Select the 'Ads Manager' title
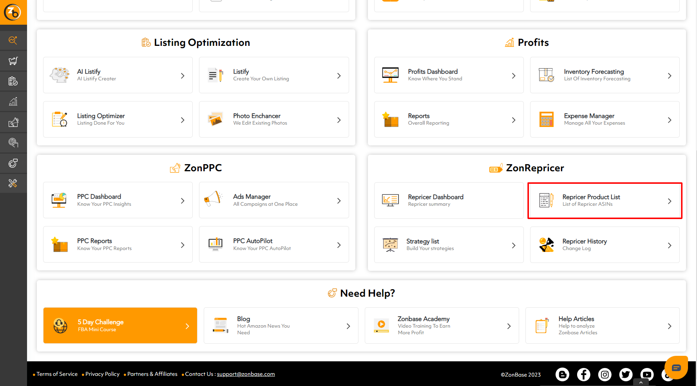Image resolution: width=697 pixels, height=386 pixels. (252, 196)
